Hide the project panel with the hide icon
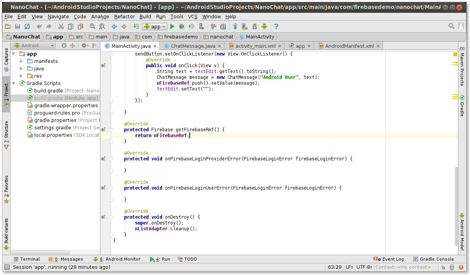The height and width of the screenshot is (275, 470). point(95,45)
